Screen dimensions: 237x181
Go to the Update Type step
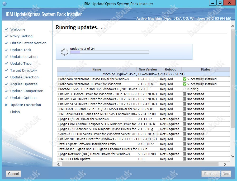pos(21,63)
